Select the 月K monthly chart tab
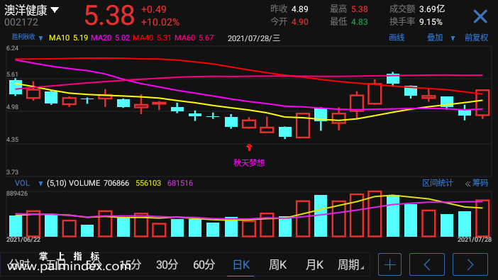498x280 pixels. coord(314,264)
